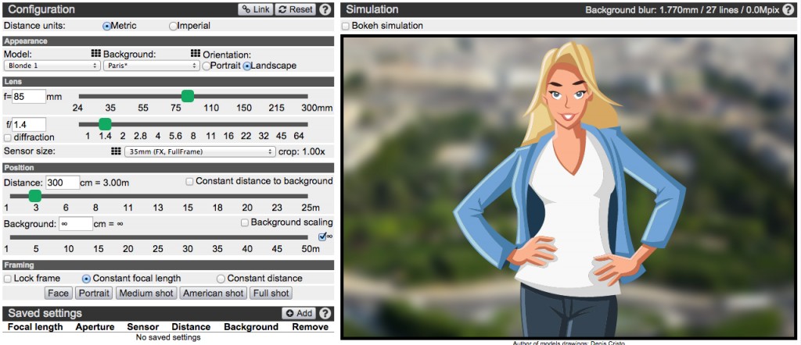Open Model thumbnail grid icon
Viewport: 801px width, 345px height.
pyautogui.click(x=95, y=54)
